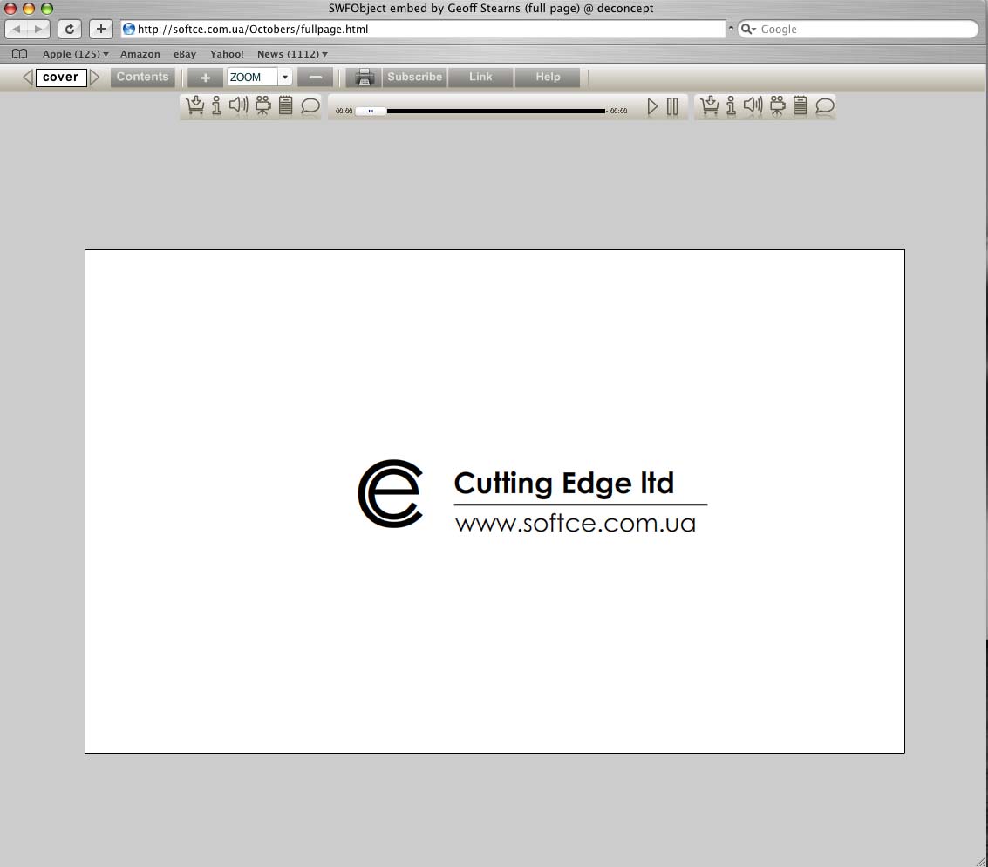The image size is (988, 867).
Task: Click the URL address bar
Action: coord(424,29)
